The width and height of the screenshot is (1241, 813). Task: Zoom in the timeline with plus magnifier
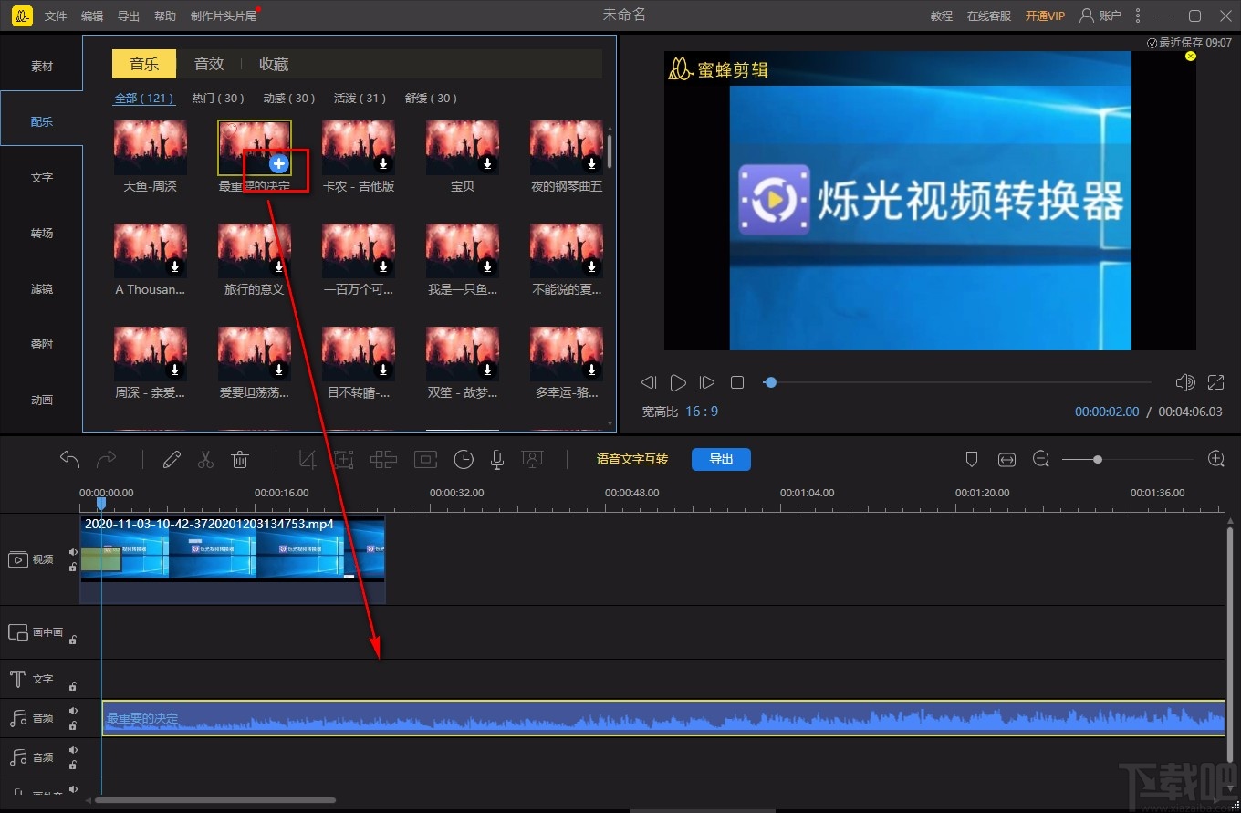click(x=1216, y=459)
